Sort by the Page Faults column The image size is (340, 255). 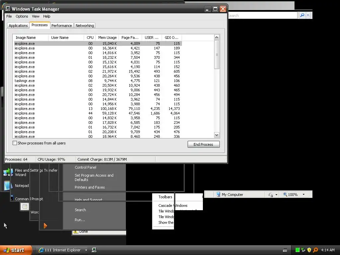coord(130,38)
